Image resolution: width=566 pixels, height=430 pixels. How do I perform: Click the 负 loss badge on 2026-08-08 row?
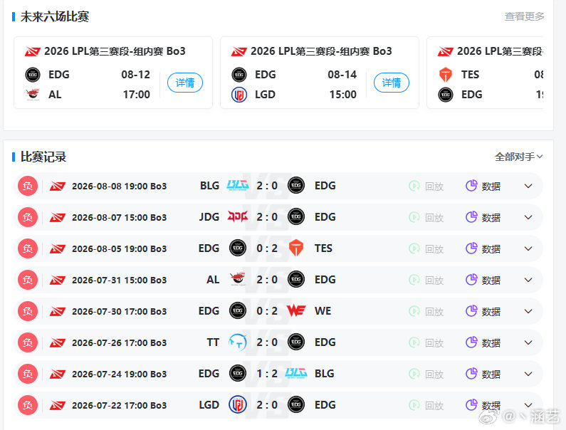[28, 186]
